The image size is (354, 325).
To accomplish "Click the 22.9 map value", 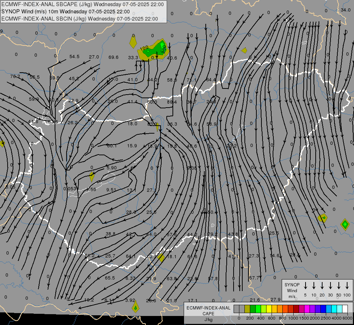I will (x=73, y=101).
